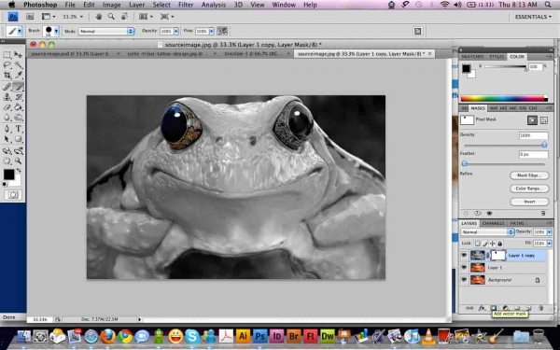Toggle lock image pixels

point(485,244)
